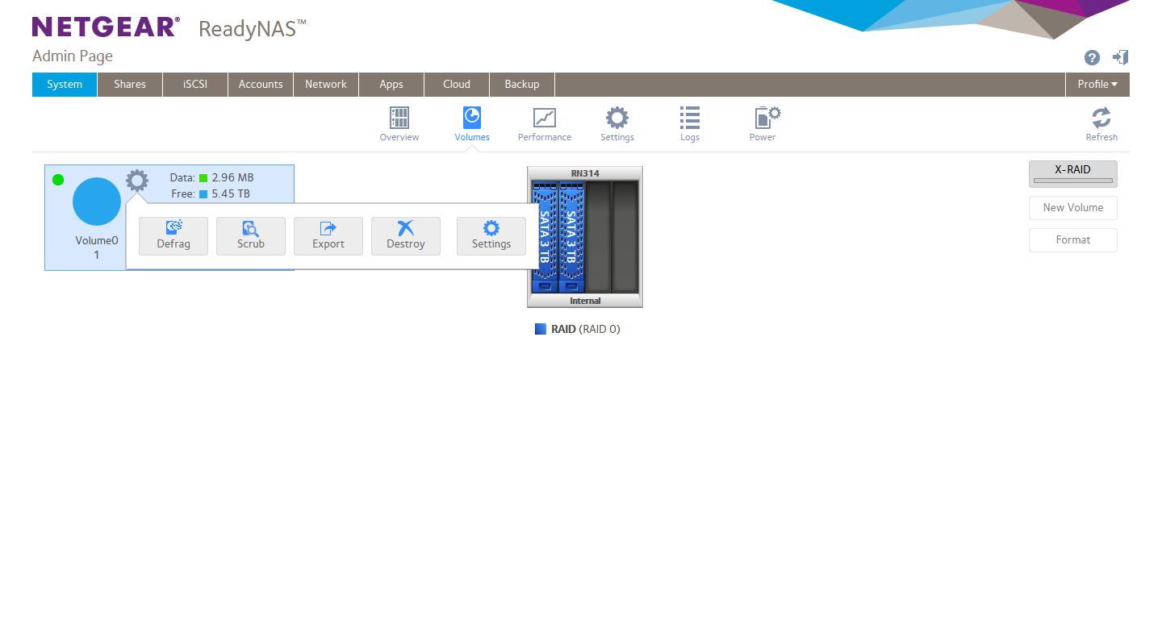Refresh the admin page
Viewport: 1162px width, 628px height.
click(x=1101, y=124)
